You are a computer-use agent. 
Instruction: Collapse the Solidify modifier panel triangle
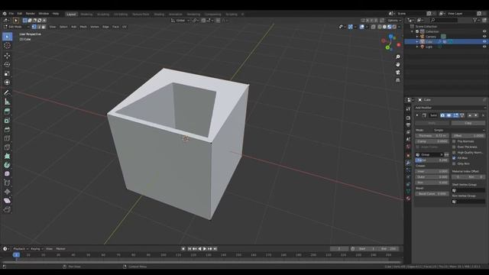pos(417,115)
